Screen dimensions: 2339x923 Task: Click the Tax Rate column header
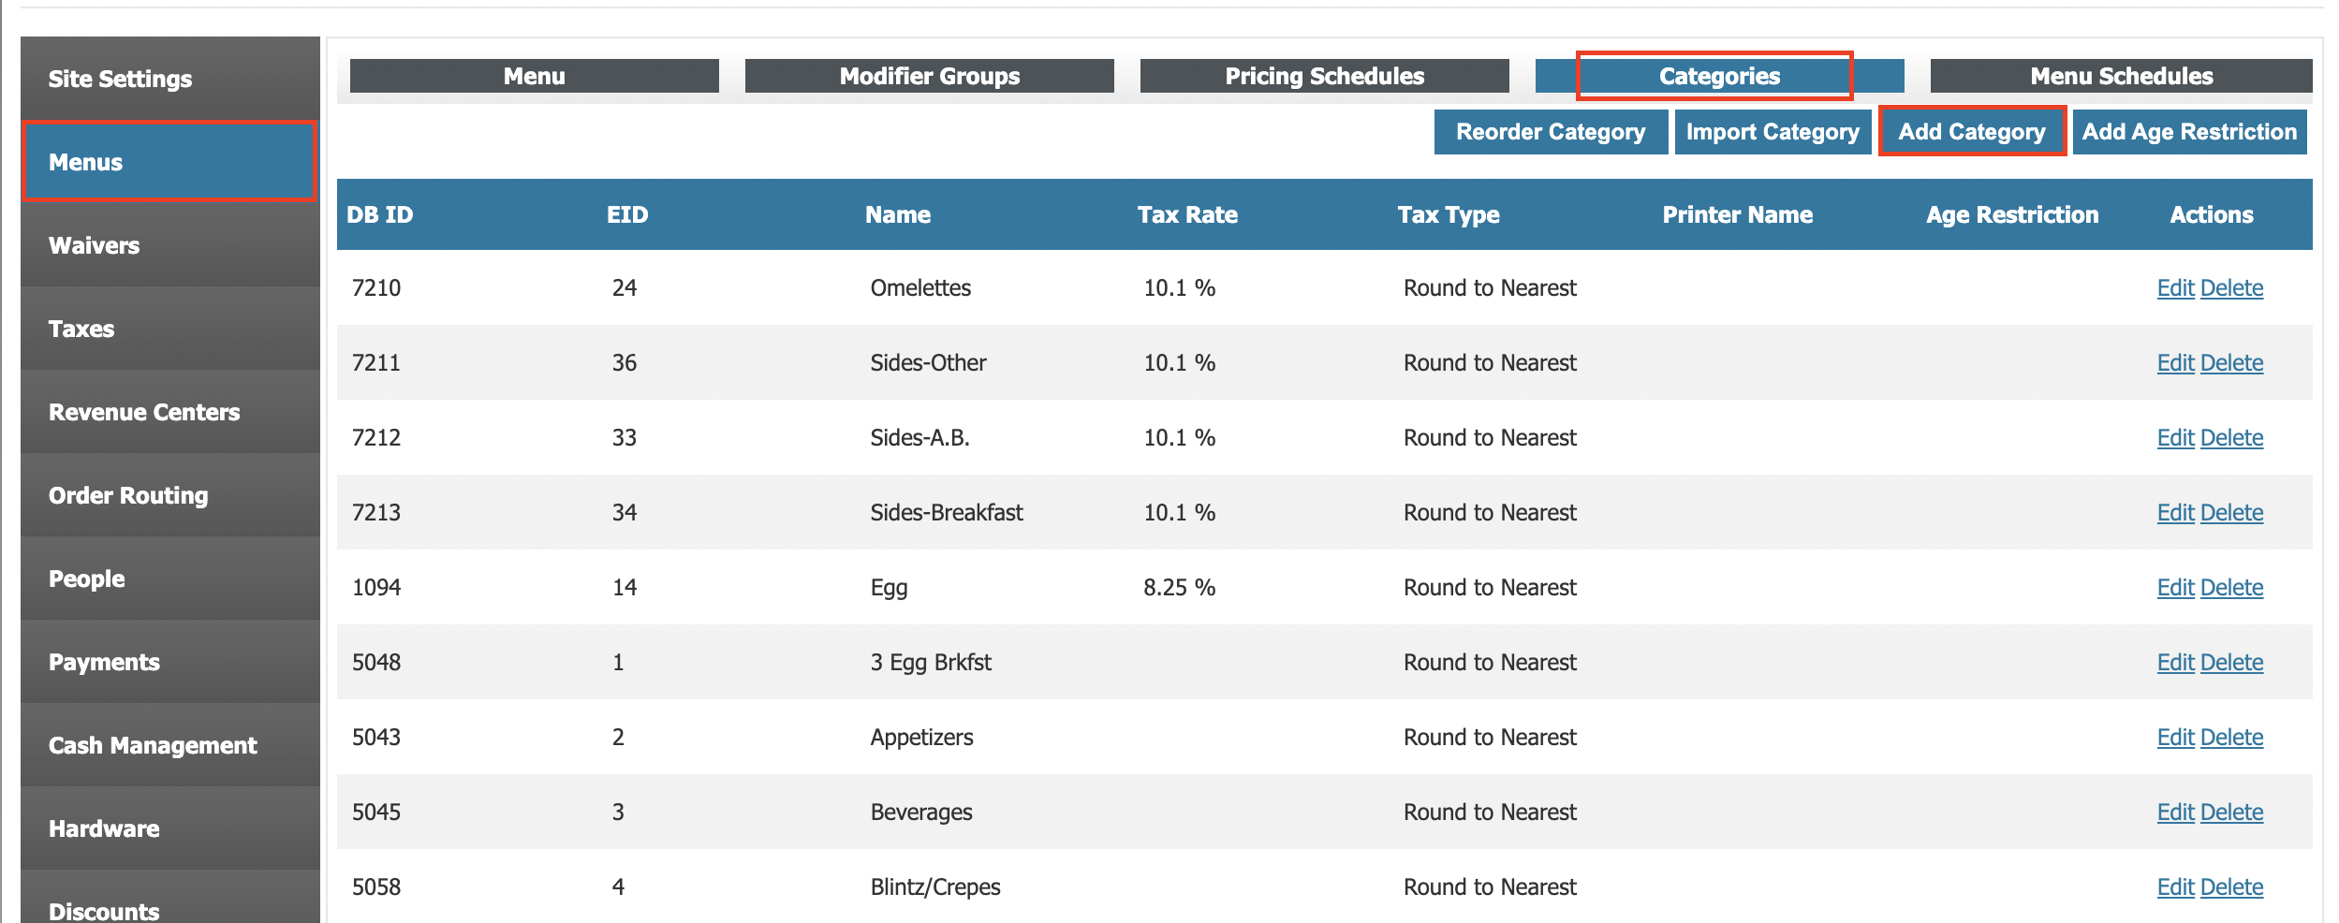tap(1187, 214)
